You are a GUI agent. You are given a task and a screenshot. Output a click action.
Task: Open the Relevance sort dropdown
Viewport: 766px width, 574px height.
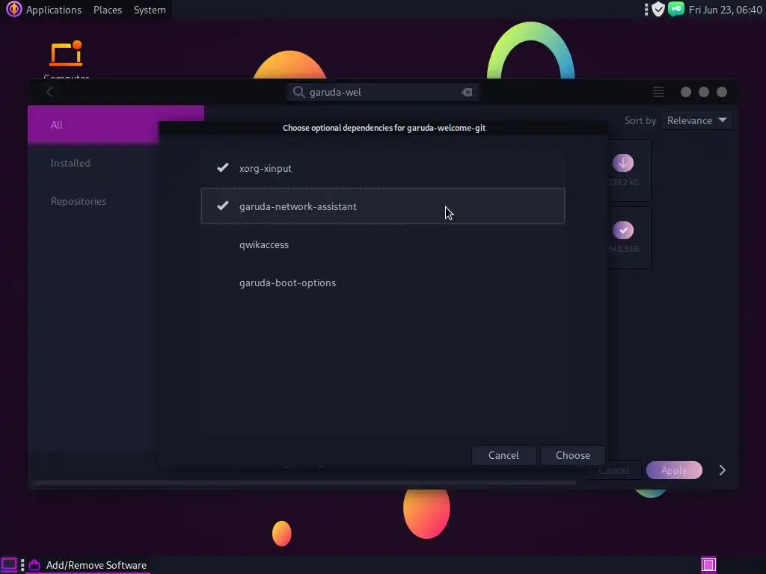696,120
